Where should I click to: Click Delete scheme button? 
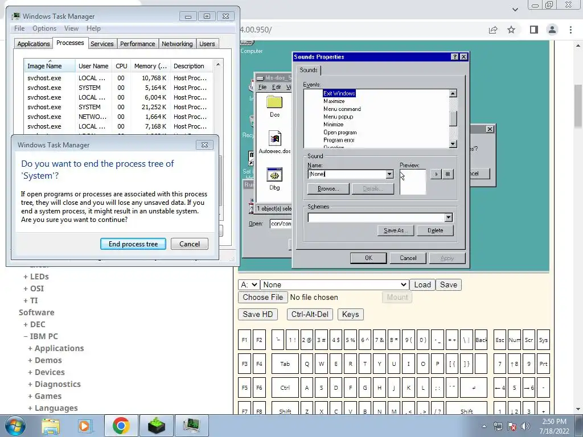point(435,230)
